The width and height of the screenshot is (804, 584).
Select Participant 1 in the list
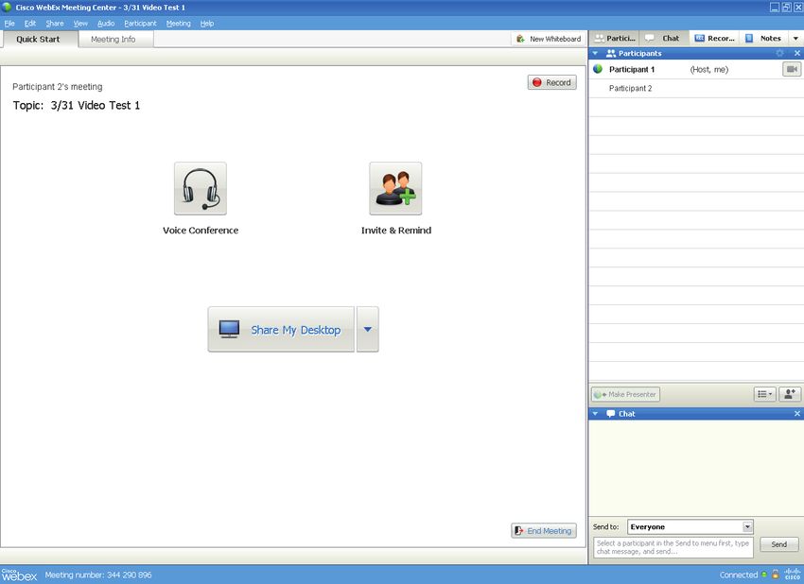pos(696,69)
